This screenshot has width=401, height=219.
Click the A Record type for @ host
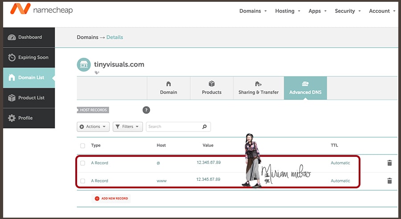pyautogui.click(x=99, y=163)
